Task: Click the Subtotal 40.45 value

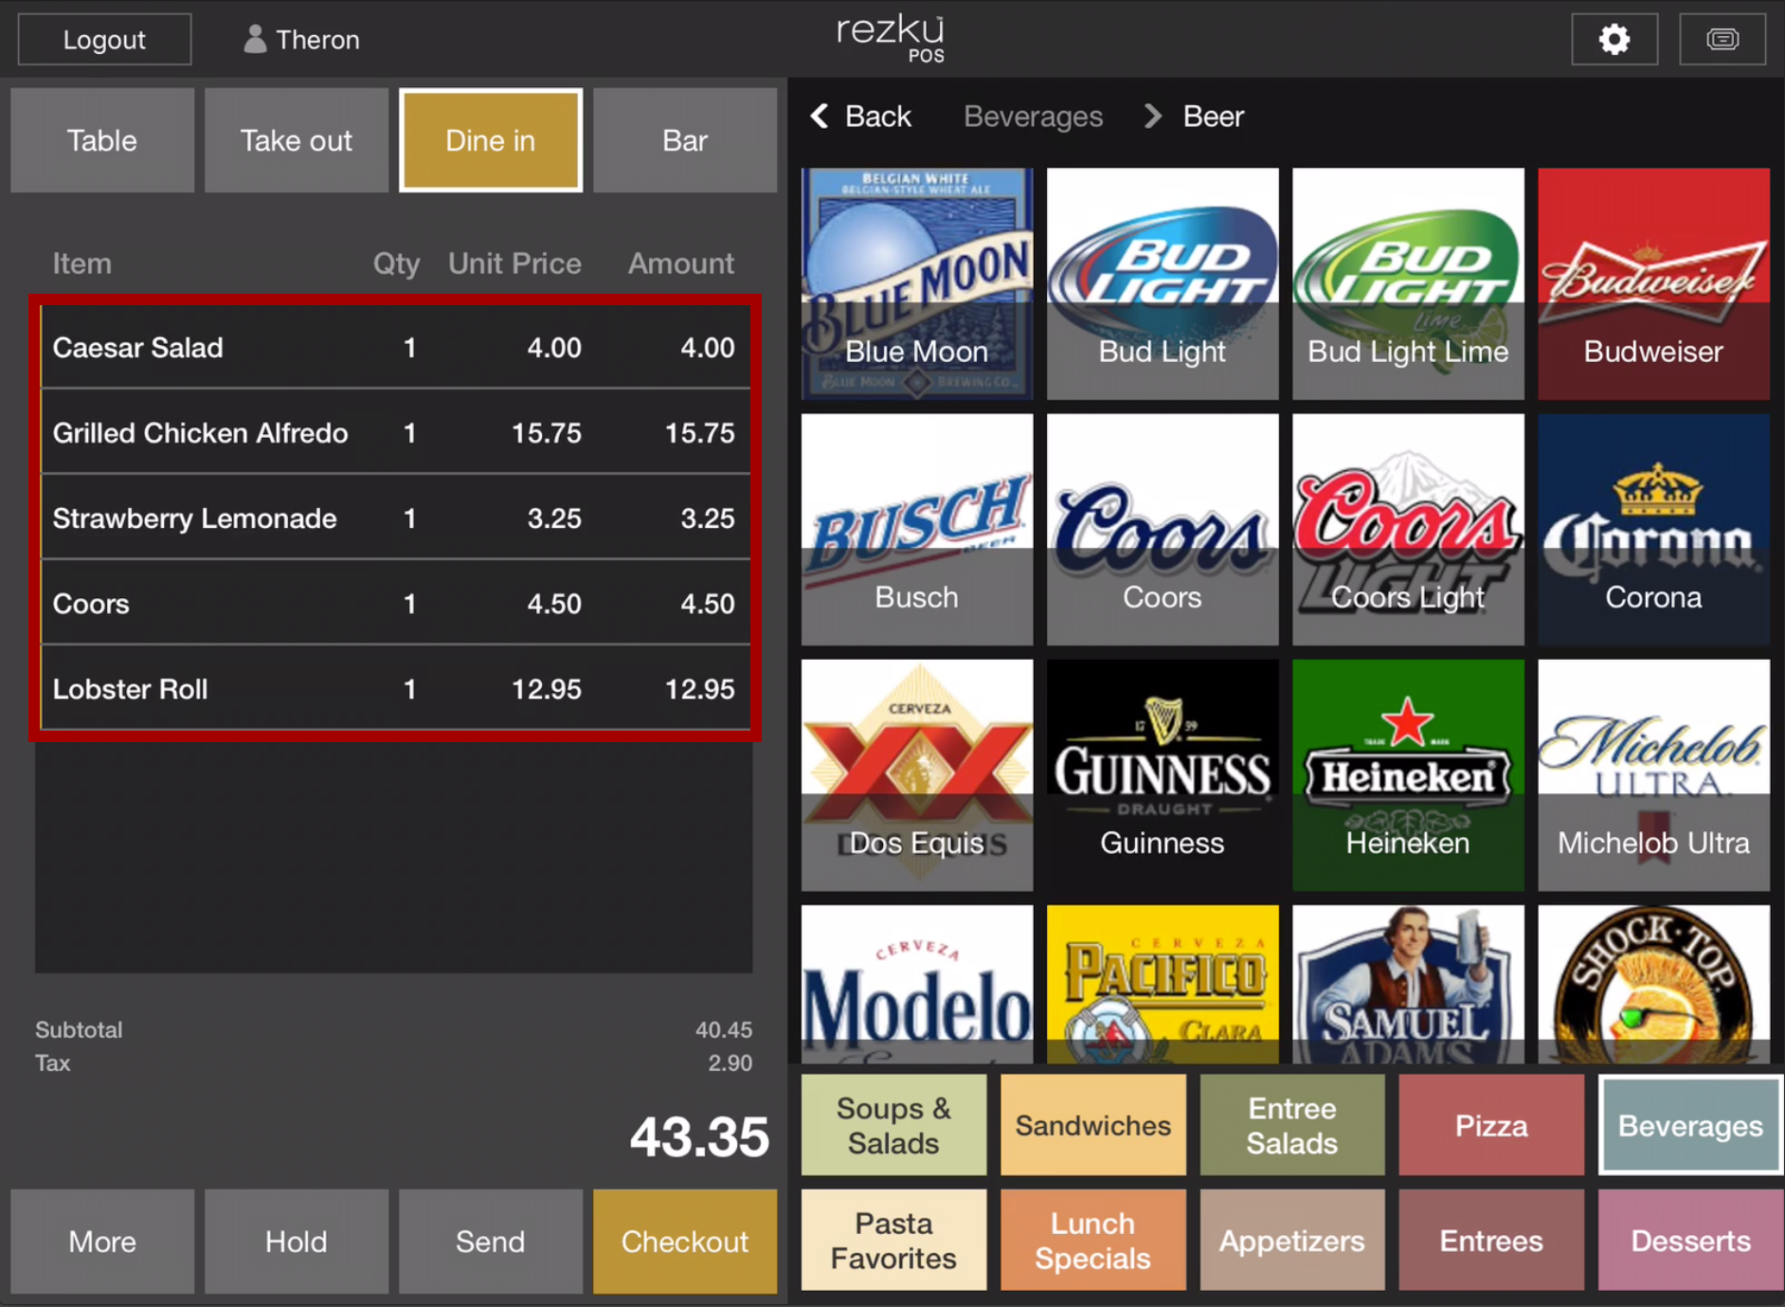Action: (x=724, y=1030)
